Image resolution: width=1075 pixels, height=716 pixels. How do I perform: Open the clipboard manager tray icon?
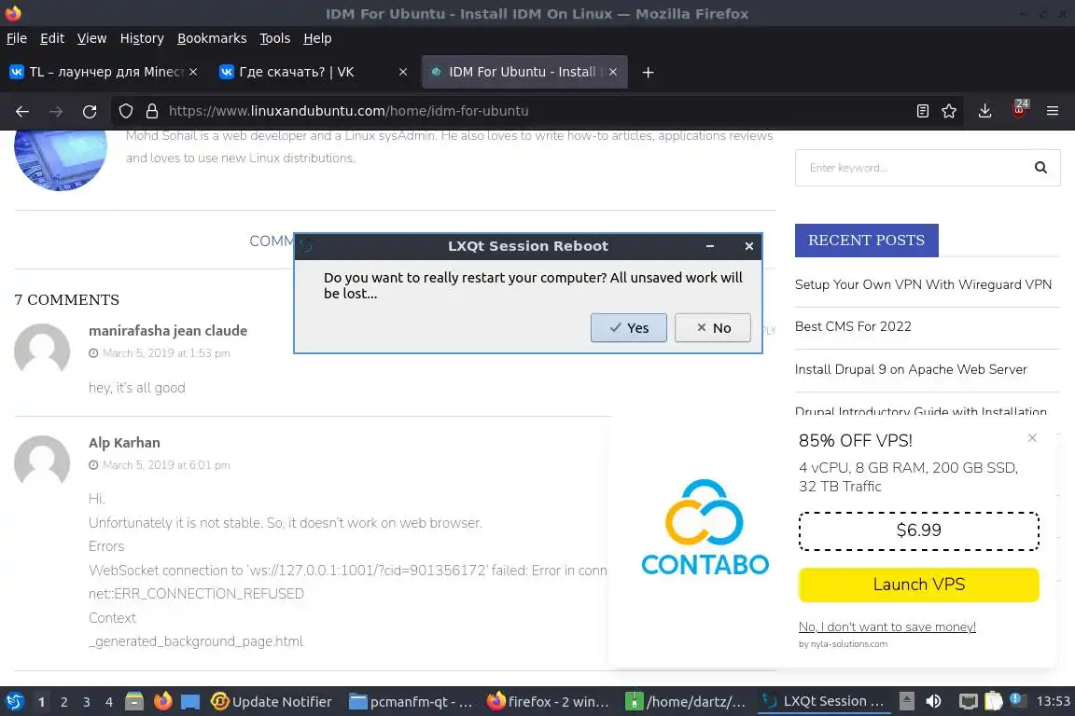[994, 701]
